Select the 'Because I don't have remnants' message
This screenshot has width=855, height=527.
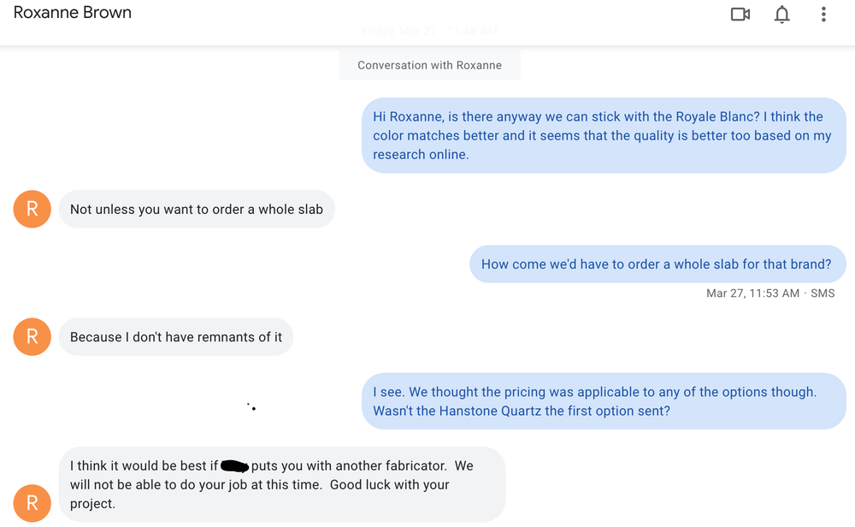click(x=176, y=337)
